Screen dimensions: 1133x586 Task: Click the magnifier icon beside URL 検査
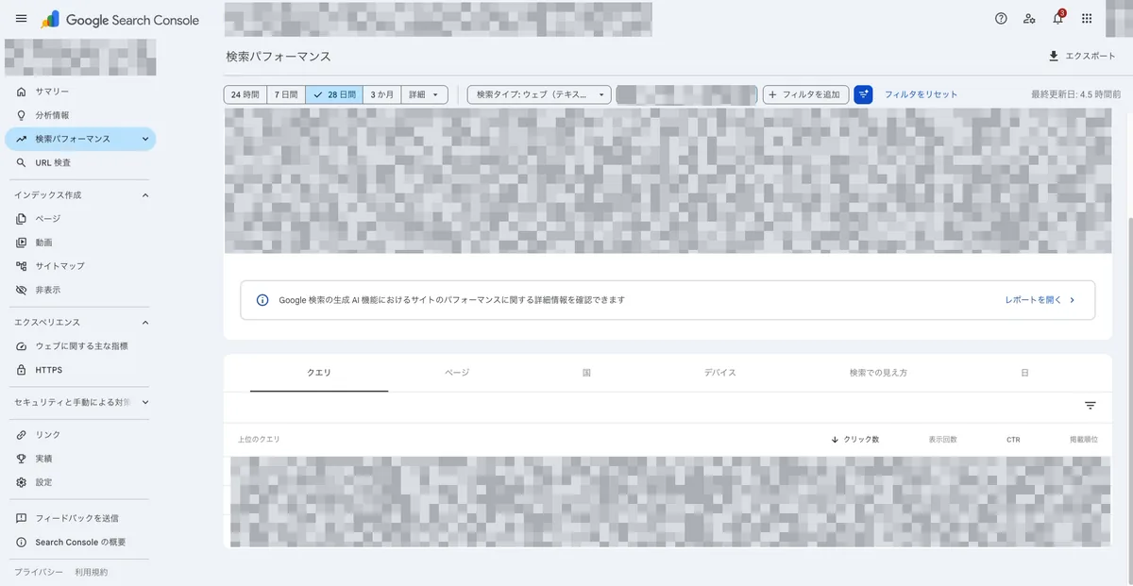click(x=21, y=162)
